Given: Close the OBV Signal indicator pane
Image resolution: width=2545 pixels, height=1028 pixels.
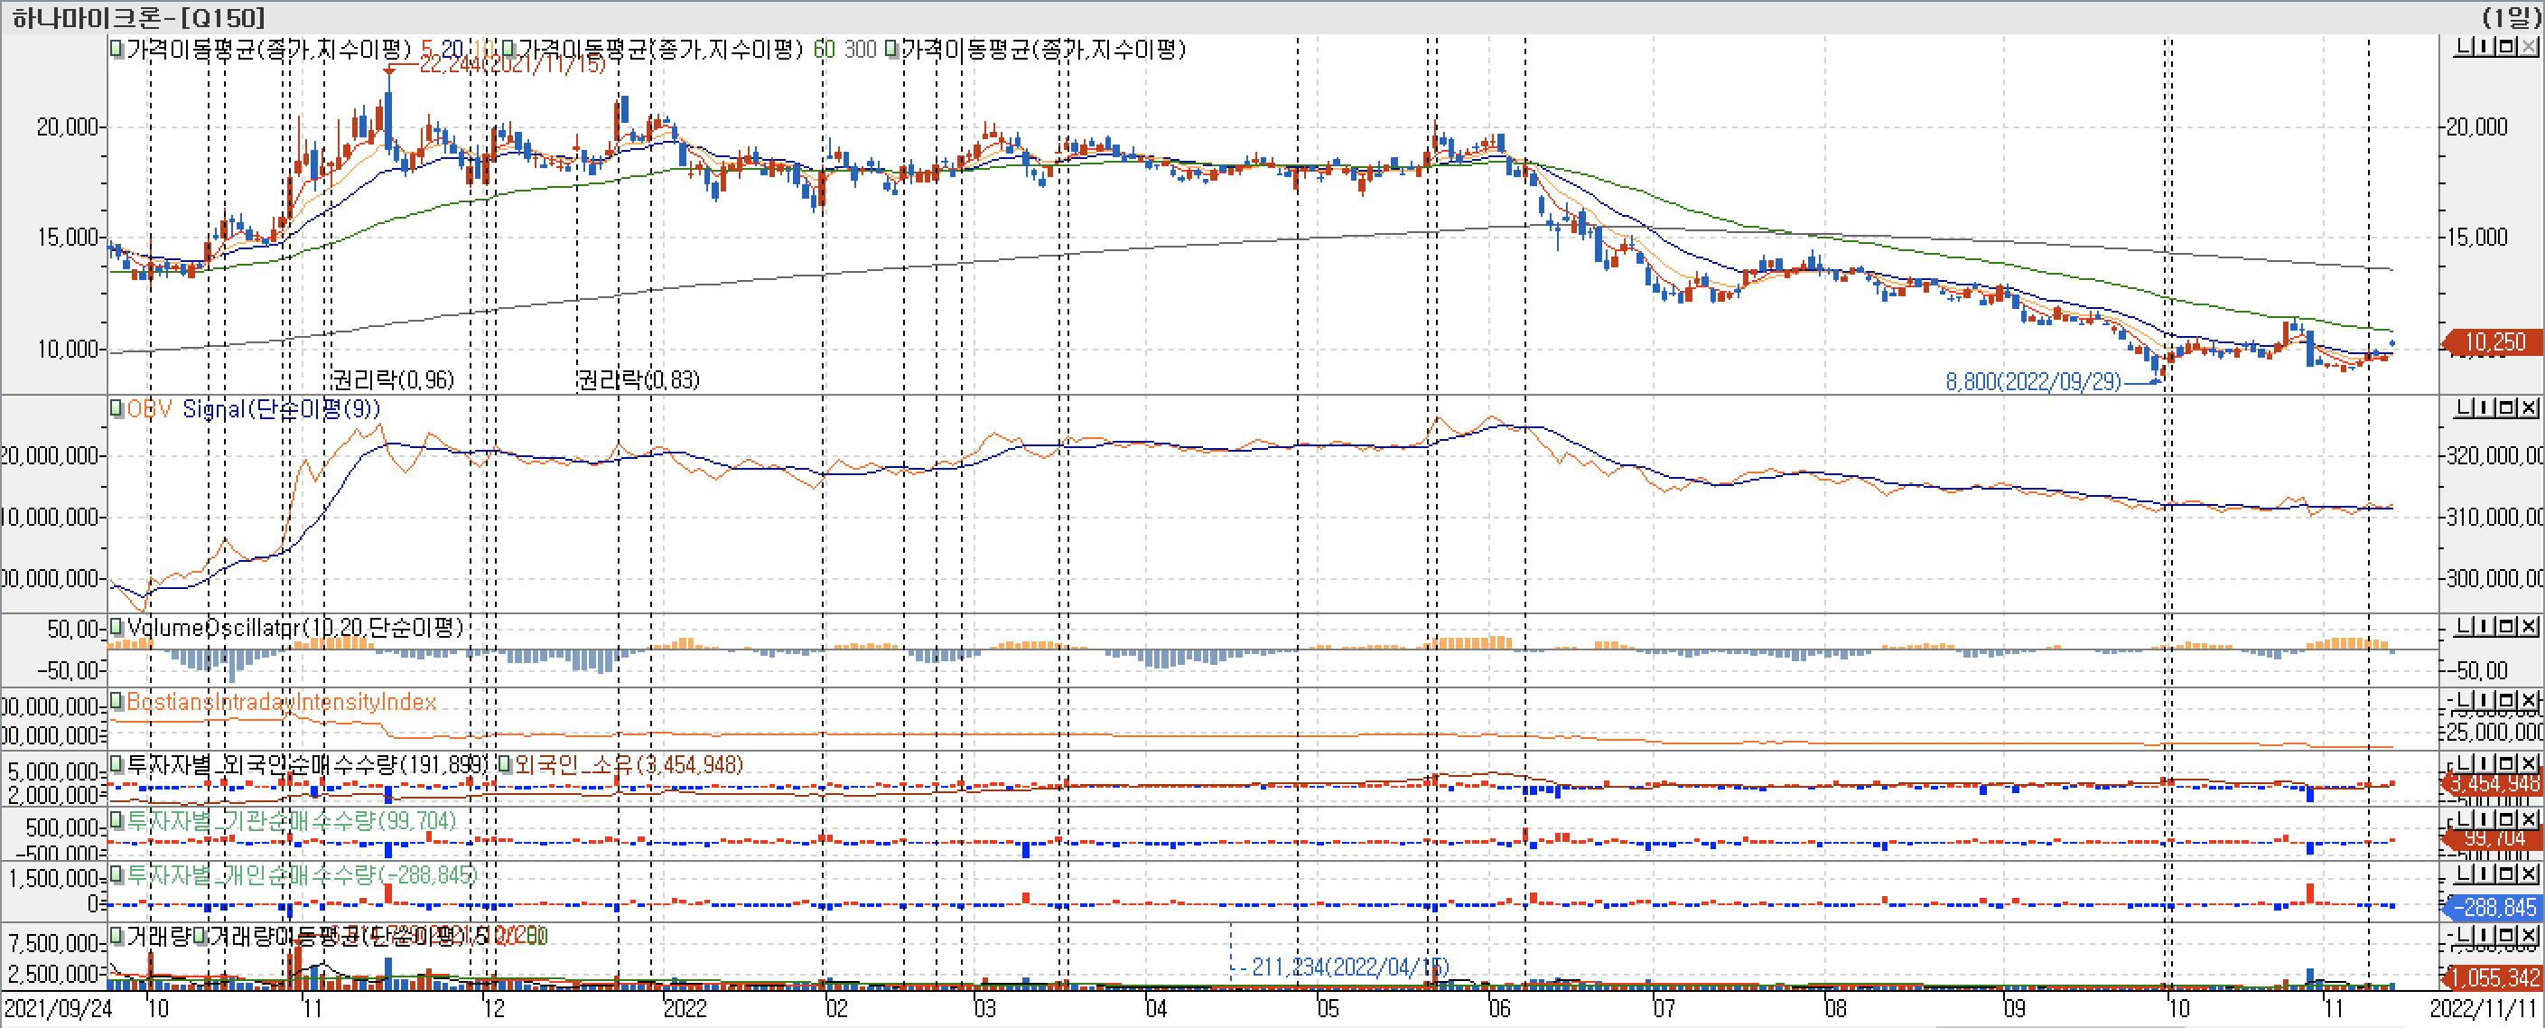Looking at the screenshot, I should 2529,407.
